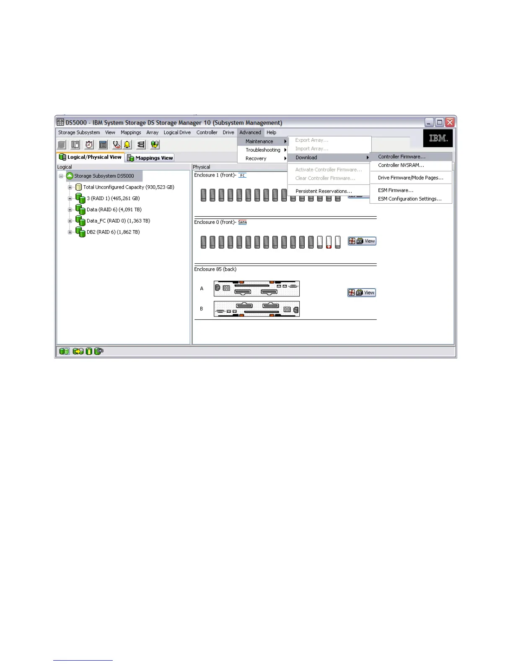Click the View button for Enclosure 85

pos(362,293)
